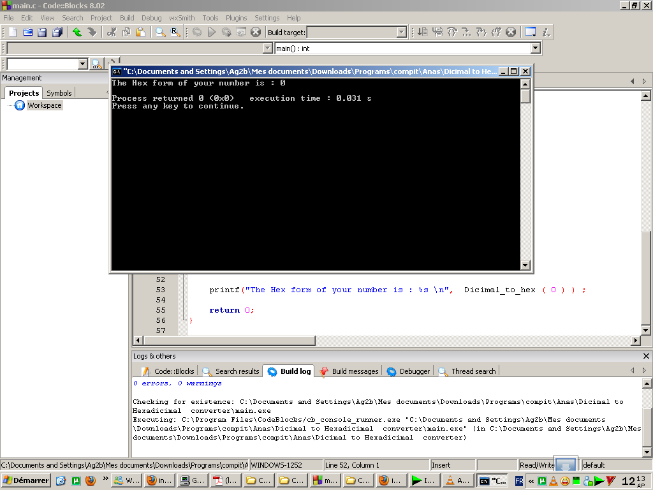
Task: Click the '0 errors, 0 warnings' log line
Action: [x=177, y=383]
